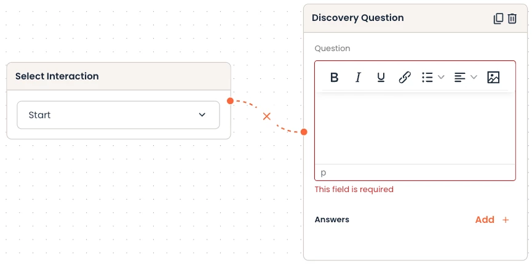Delete the Discovery Question node
The height and width of the screenshot is (266, 532).
coord(512,18)
